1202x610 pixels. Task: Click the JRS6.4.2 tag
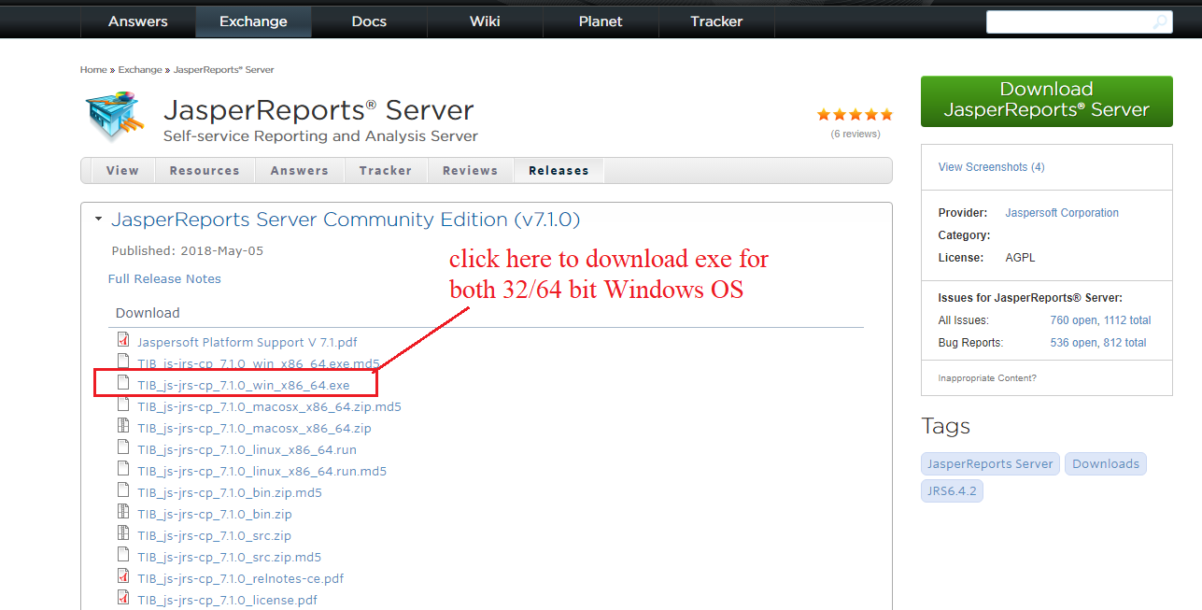coord(953,490)
